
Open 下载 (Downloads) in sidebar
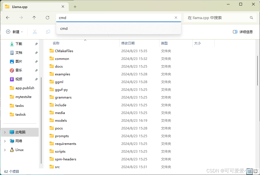pos(19,44)
